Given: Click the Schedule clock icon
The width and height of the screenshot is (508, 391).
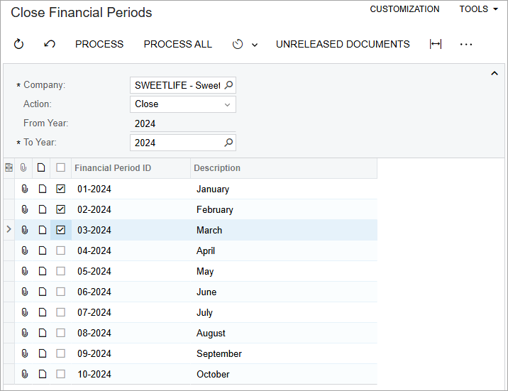Looking at the screenshot, I should click(x=238, y=44).
